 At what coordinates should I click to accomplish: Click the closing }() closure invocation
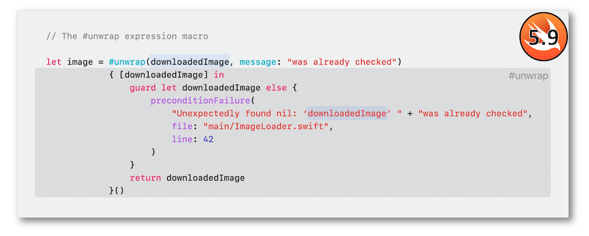tap(117, 191)
